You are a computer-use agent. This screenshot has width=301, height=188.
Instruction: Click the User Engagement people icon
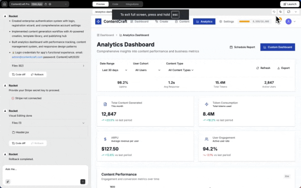(207, 139)
